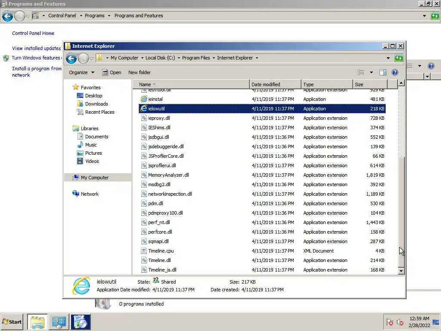Click the Favorites star icon
The height and width of the screenshot is (331, 441).
coord(76,87)
